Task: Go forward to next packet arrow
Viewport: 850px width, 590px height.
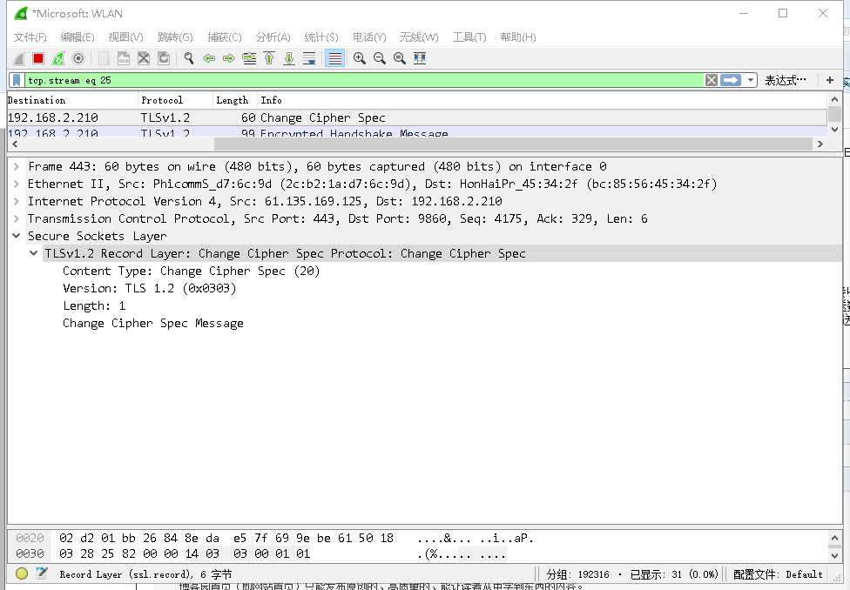Action: pyautogui.click(x=229, y=58)
